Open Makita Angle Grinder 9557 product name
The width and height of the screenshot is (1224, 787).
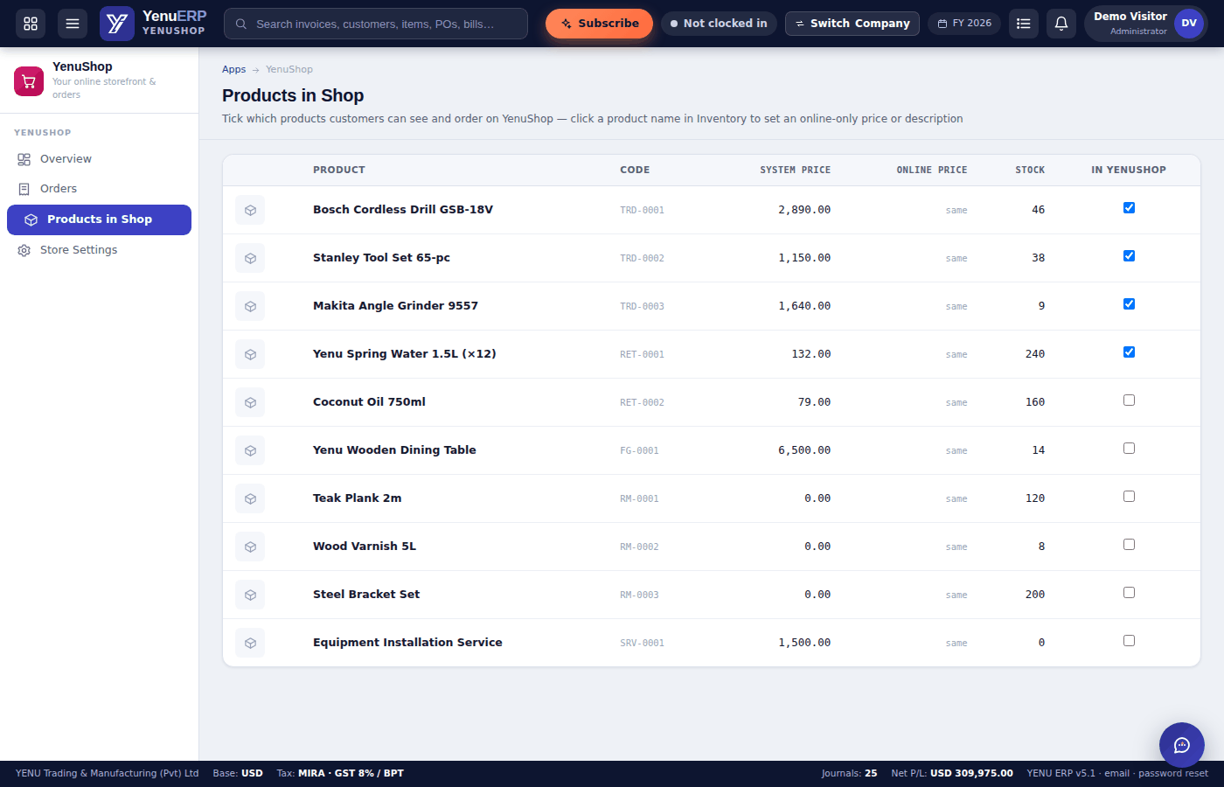[x=395, y=306]
